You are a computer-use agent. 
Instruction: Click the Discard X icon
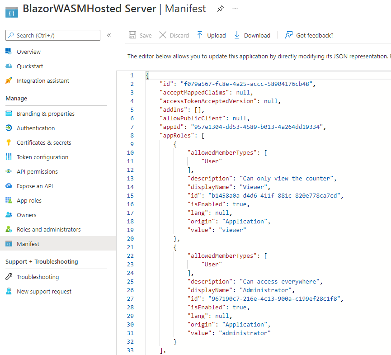pyautogui.click(x=163, y=35)
